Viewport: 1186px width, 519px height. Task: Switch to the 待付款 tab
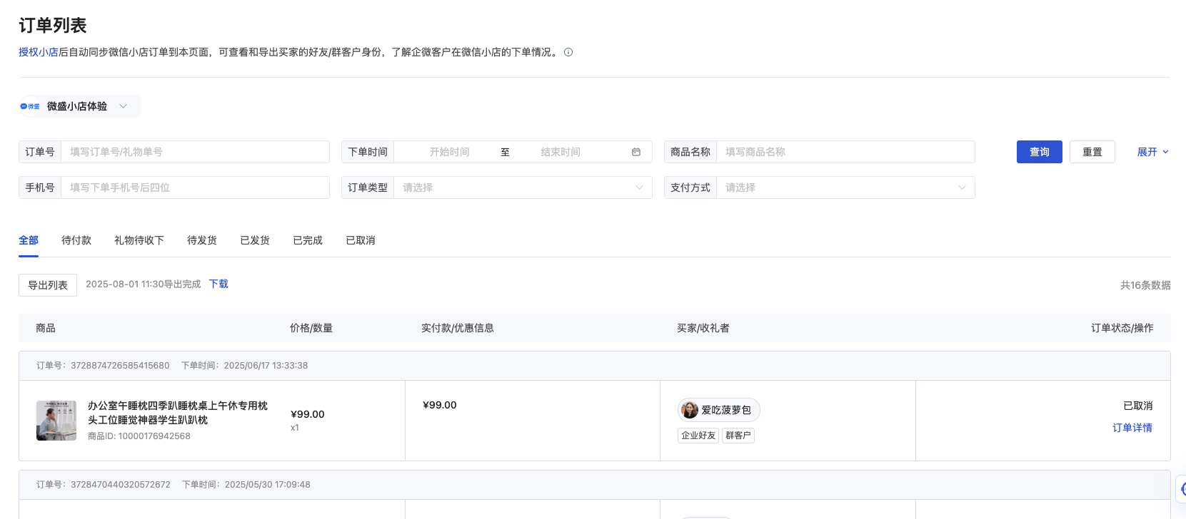point(76,240)
